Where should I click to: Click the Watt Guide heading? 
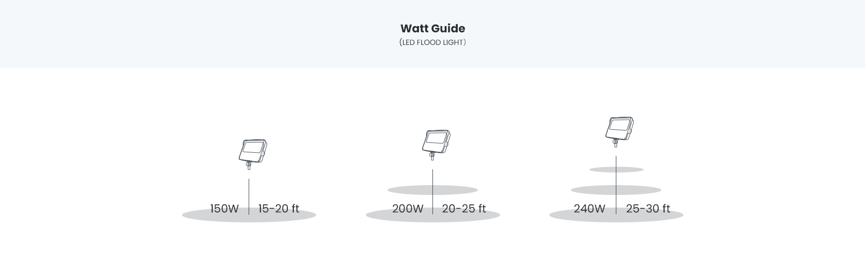(432, 28)
